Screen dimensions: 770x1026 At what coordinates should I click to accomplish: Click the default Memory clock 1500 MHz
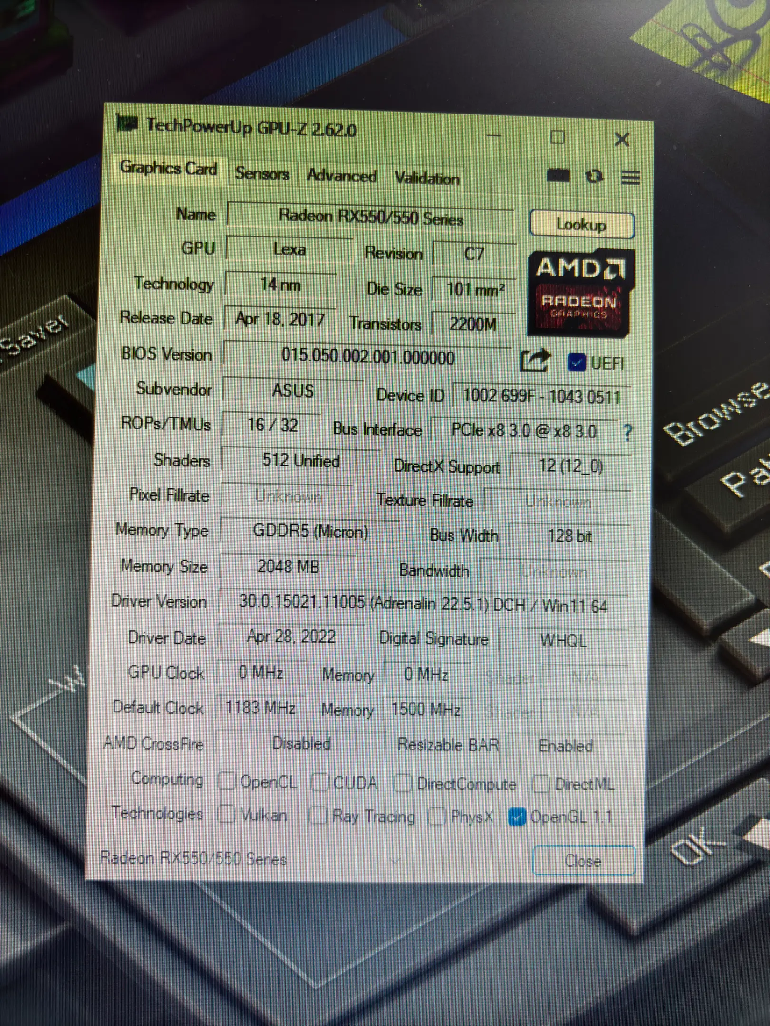(426, 710)
